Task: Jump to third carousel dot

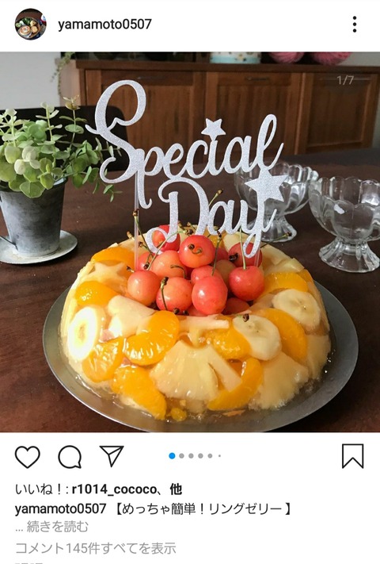Action: pos(191,456)
